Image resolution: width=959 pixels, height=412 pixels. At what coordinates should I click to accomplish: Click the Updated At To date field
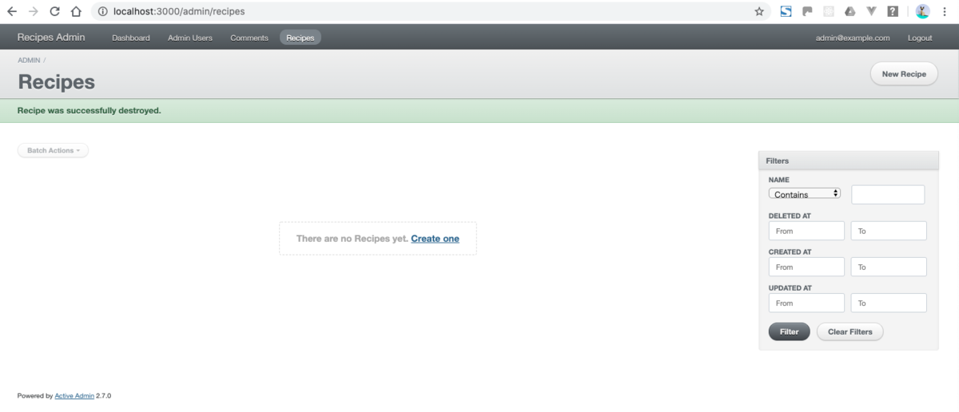(889, 303)
